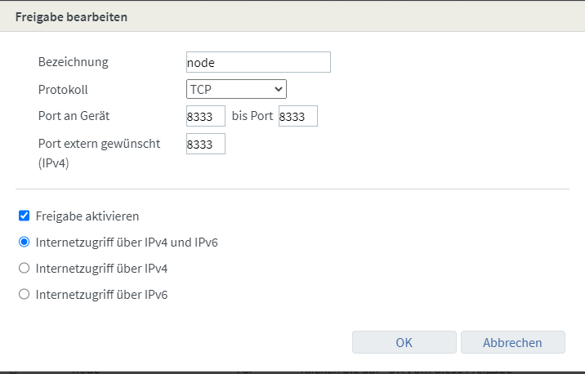The width and height of the screenshot is (585, 374).
Task: Confirm the dialog with the OK button
Action: pos(404,342)
